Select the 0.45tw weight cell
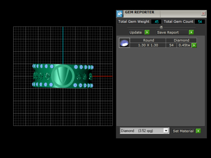The width and height of the screenshot is (211, 158). click(184, 45)
